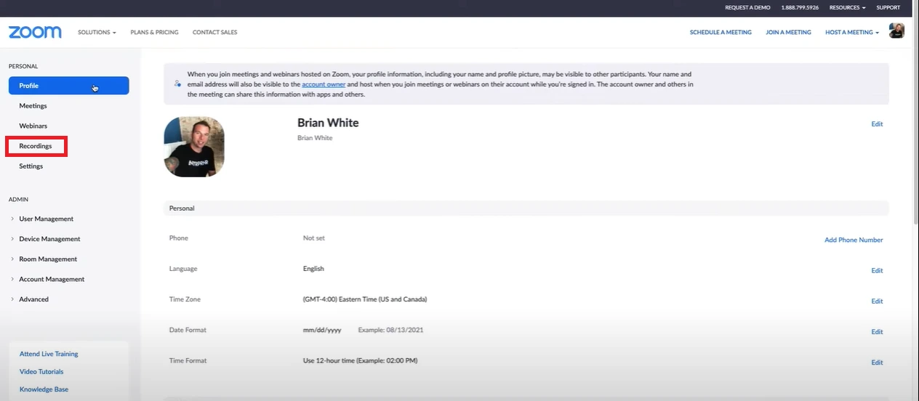
Task: Open the Resources dropdown
Action: click(847, 7)
